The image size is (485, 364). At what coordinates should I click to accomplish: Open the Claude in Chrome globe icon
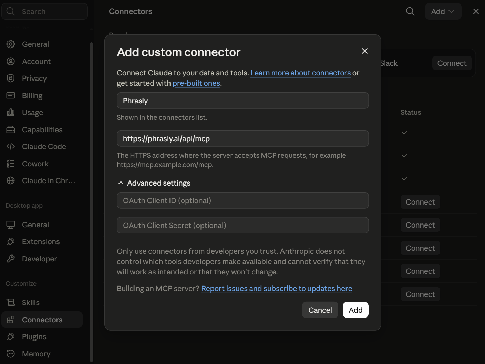11,180
